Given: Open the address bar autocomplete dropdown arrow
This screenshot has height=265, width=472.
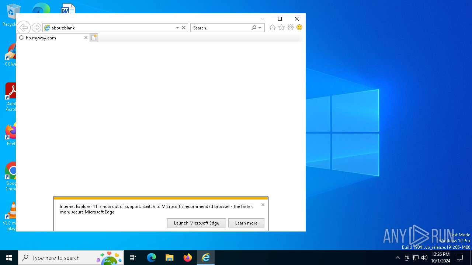Looking at the screenshot, I should (177, 28).
